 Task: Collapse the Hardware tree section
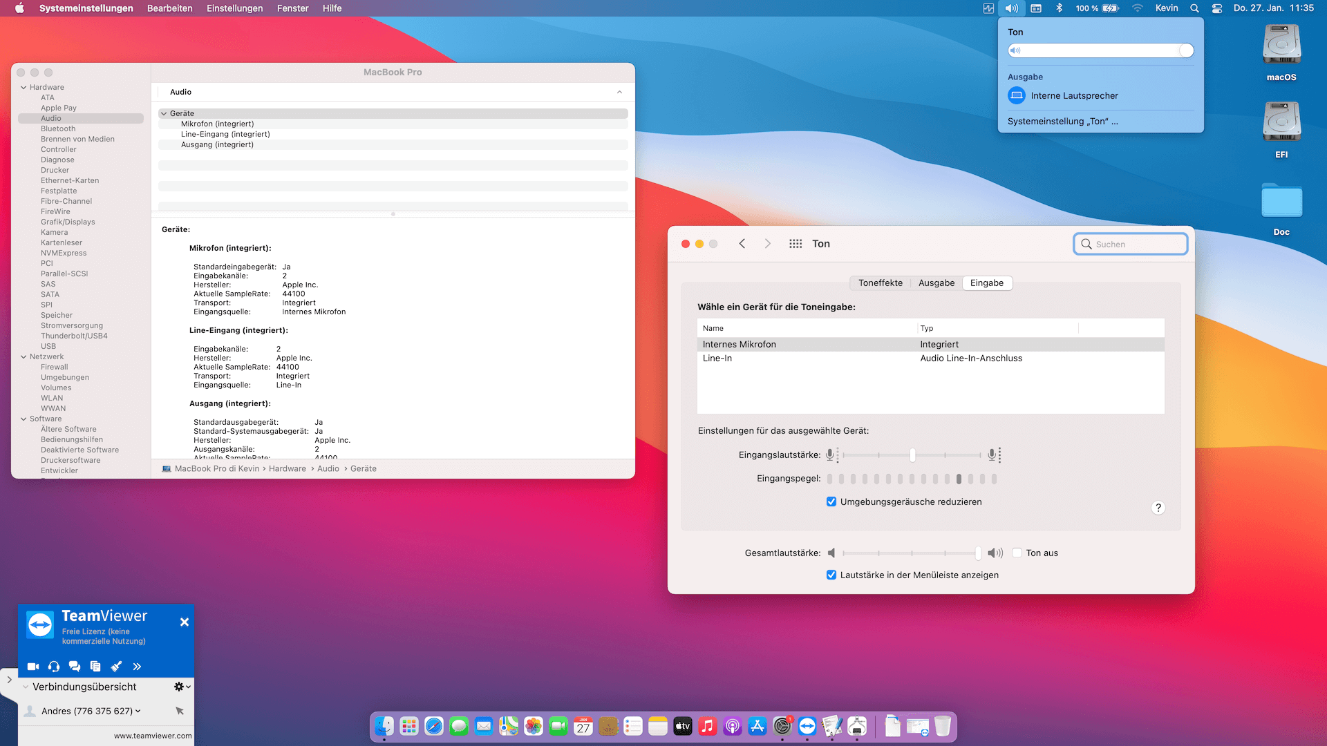click(x=23, y=88)
